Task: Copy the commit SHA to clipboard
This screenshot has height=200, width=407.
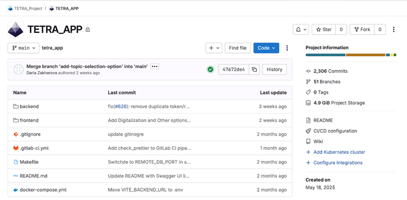Action: pyautogui.click(x=254, y=69)
